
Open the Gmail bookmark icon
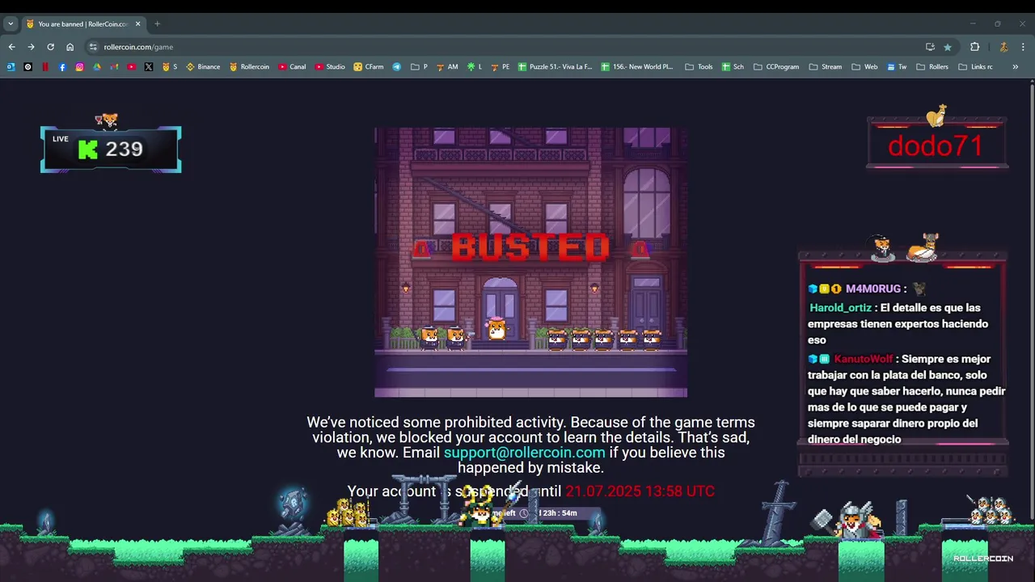[114, 67]
